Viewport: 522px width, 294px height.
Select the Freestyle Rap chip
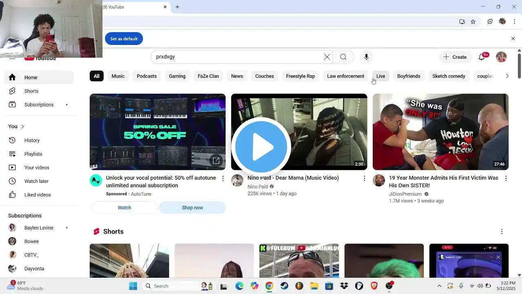pyautogui.click(x=301, y=76)
